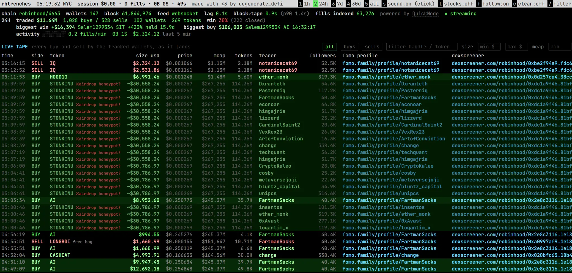Open the QuickNode link
Image resolution: width=572 pixels, height=273 pixels.
[x=425, y=14]
